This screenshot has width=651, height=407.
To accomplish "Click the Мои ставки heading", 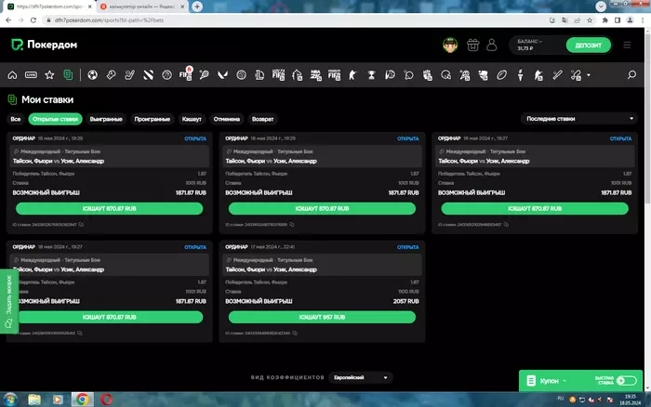I will pos(47,99).
